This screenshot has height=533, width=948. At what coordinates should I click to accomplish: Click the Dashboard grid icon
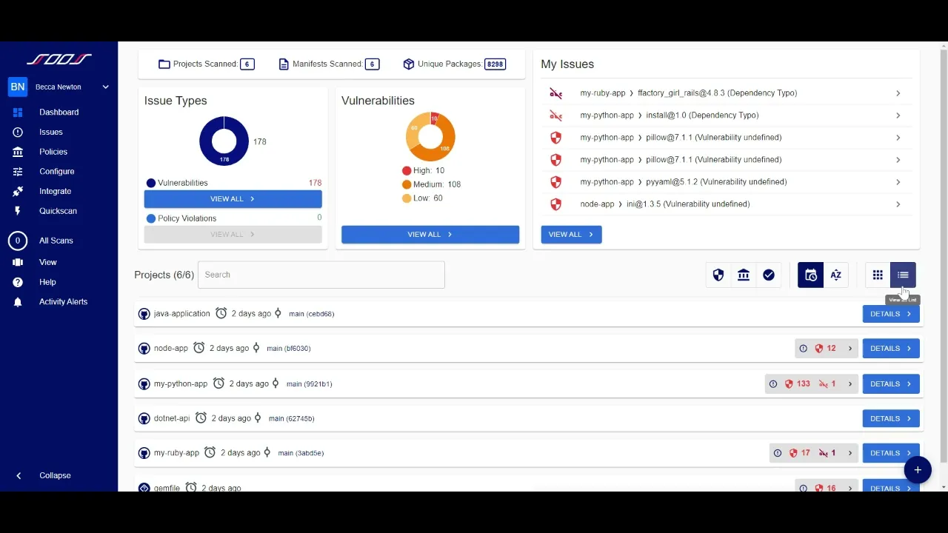click(x=18, y=113)
